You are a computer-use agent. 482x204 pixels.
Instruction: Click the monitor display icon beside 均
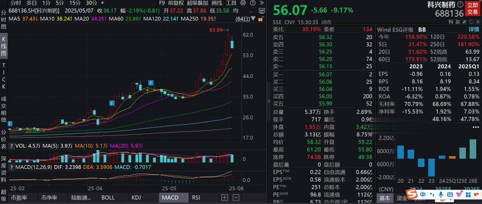262,11
